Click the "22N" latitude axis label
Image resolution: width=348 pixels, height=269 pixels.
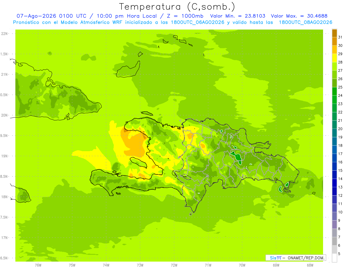click(x=4, y=34)
